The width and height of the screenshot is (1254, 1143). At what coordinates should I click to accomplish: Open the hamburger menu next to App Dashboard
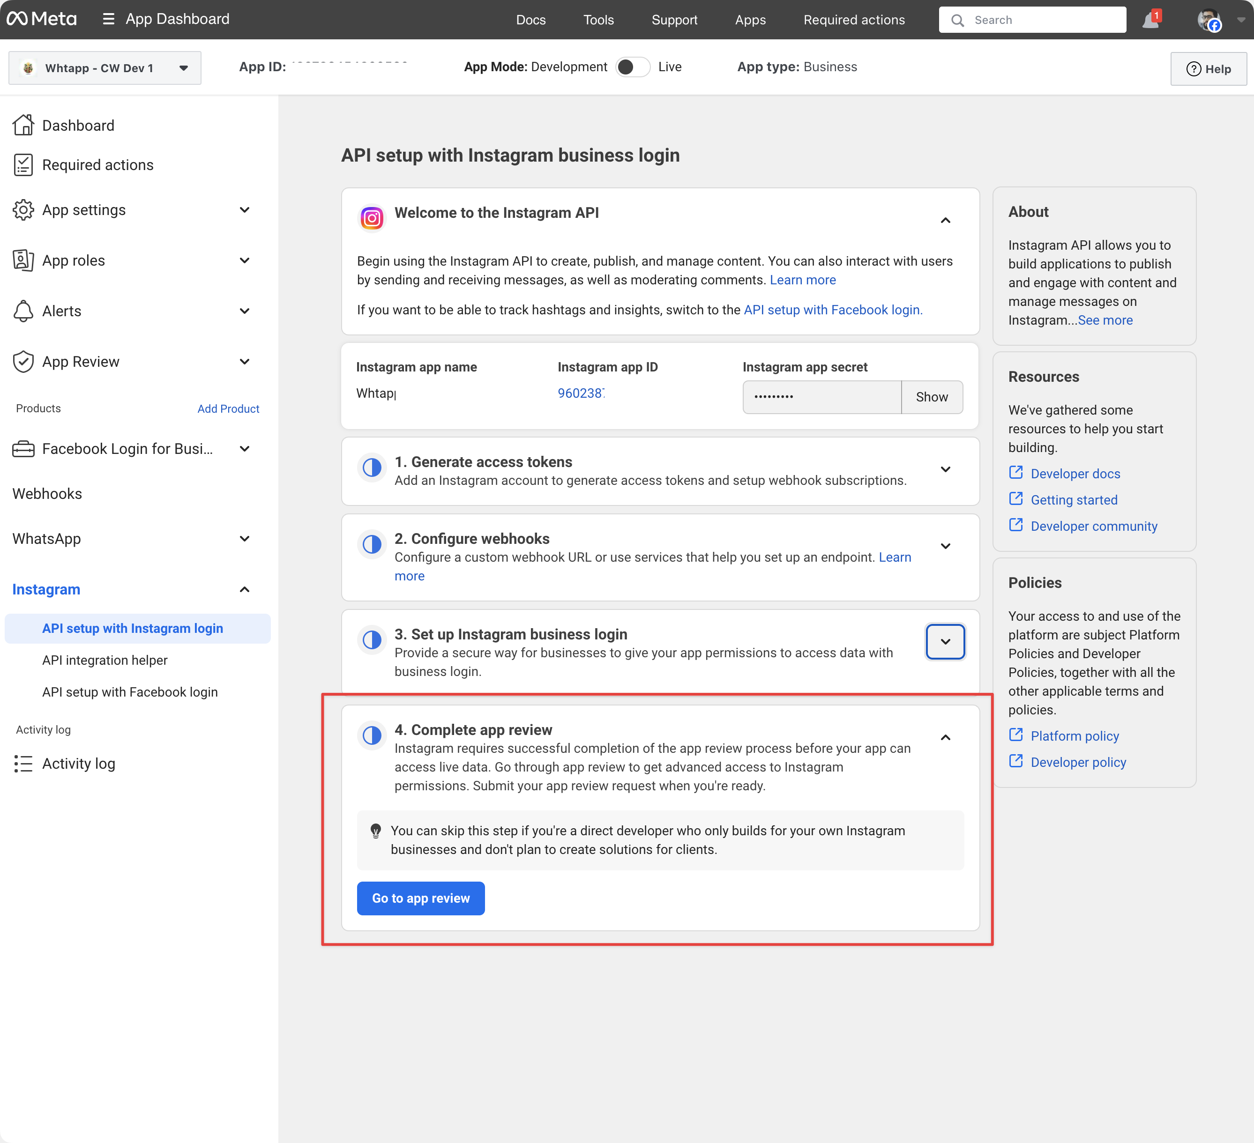(108, 19)
